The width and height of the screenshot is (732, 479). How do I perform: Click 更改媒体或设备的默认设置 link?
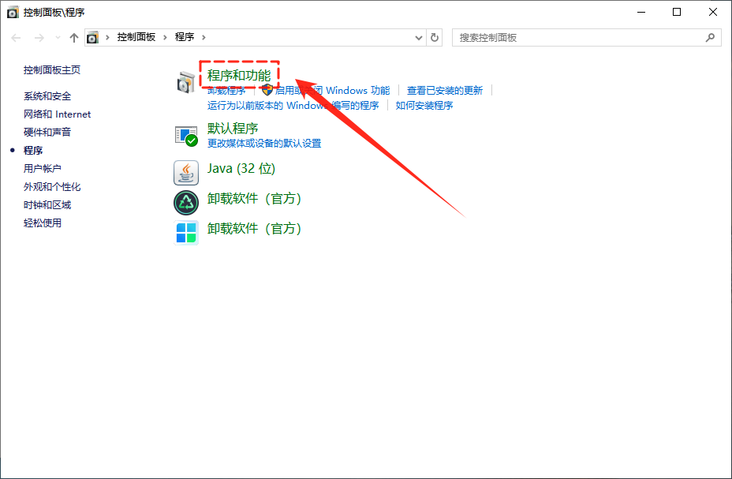264,144
